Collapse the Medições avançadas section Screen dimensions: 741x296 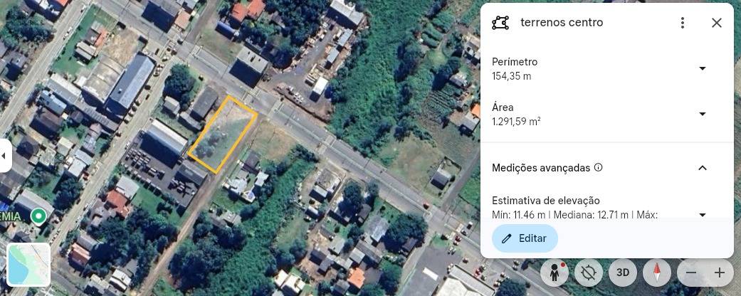click(x=703, y=168)
